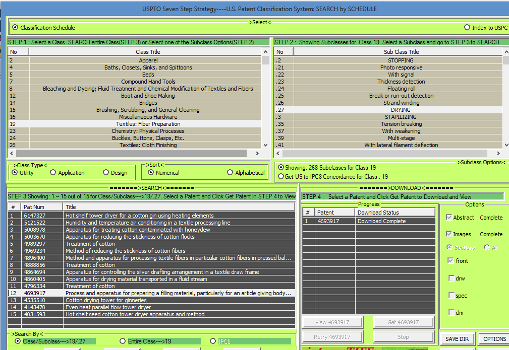Select Get US to IPC8 Concordance option
Viewport: 509px width, 350px height.
[281, 177]
